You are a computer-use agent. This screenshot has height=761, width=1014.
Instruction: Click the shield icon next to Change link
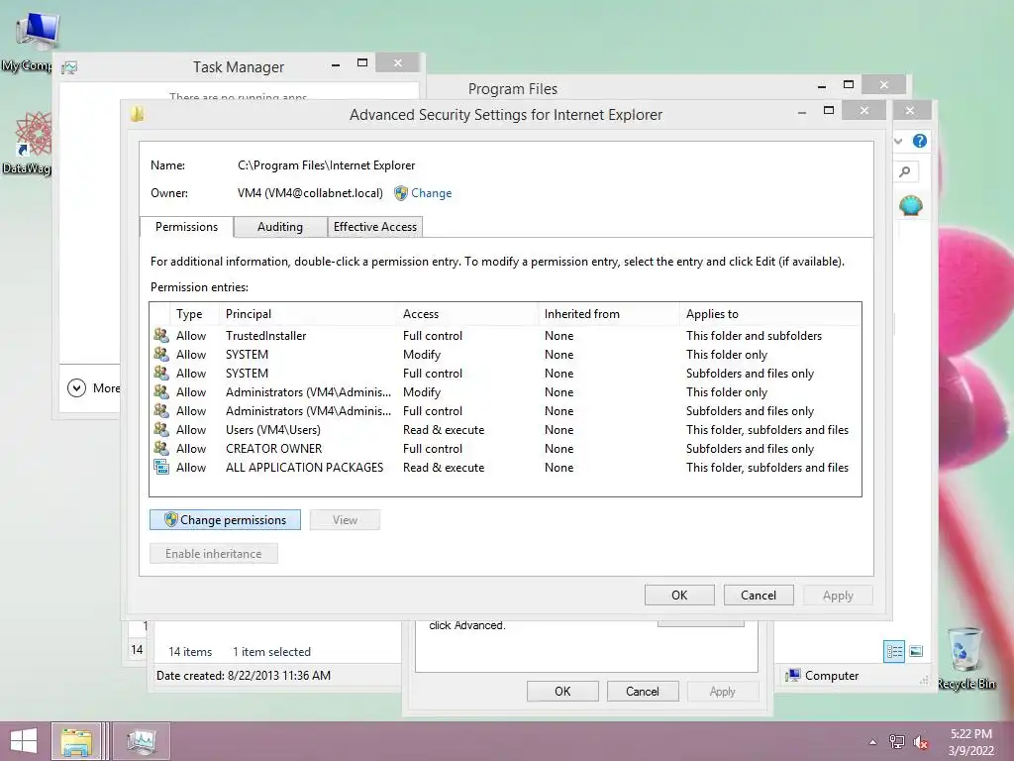[x=401, y=193]
